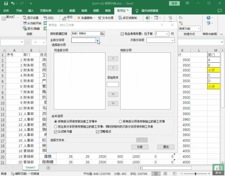The image size is (225, 176).
Task: Zoom out with the minus button
Action: coord(181,174)
